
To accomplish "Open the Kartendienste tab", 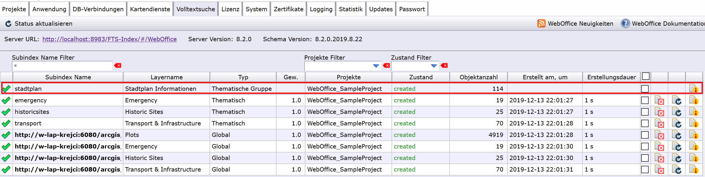I will tap(150, 9).
